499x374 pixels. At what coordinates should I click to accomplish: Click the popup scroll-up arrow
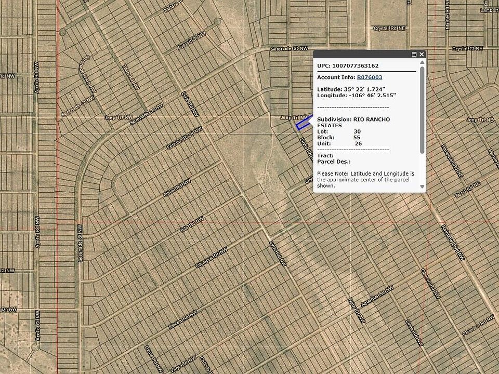point(422,62)
